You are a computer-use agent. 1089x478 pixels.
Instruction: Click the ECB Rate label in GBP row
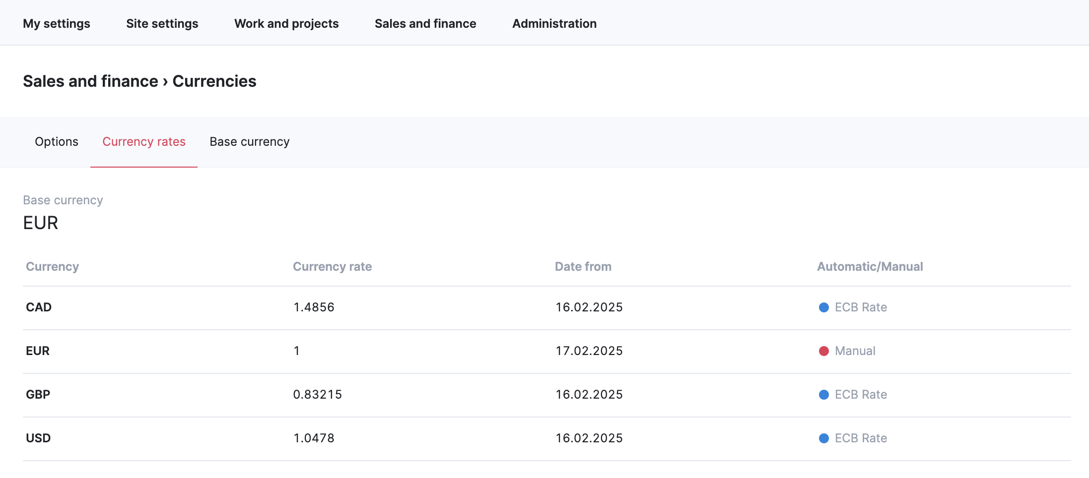click(x=861, y=395)
